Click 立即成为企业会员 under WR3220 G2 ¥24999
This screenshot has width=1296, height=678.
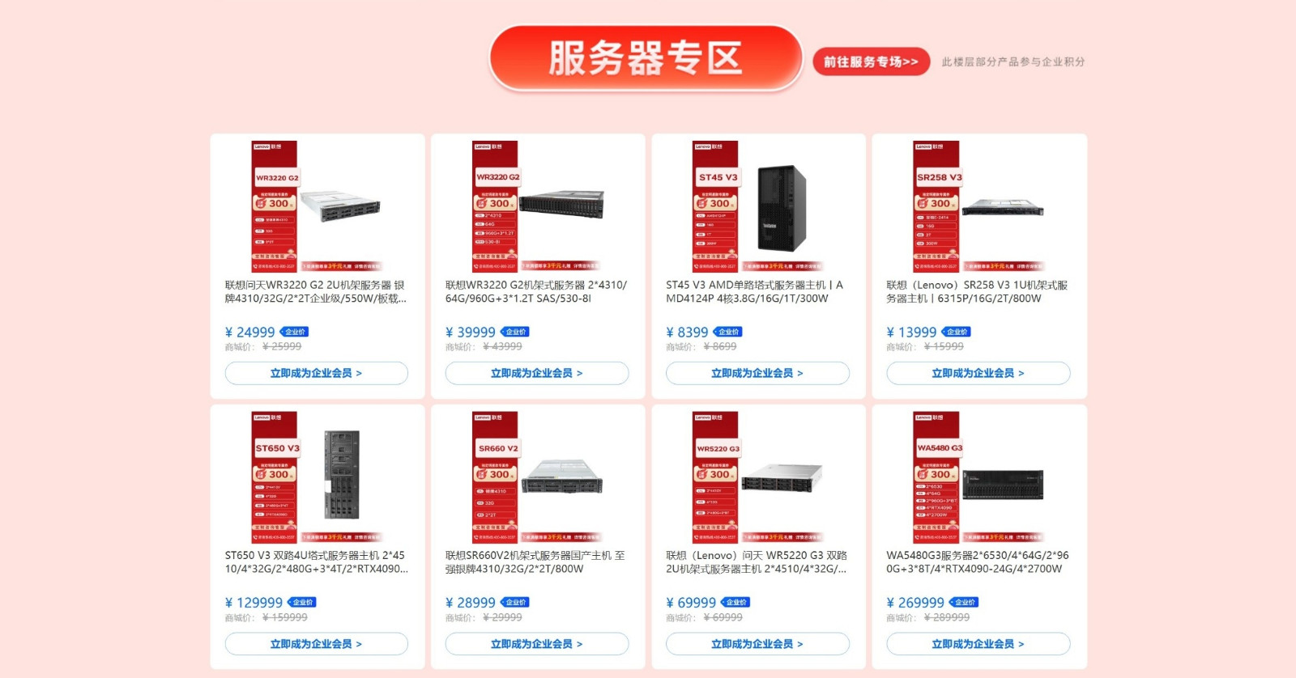[316, 373]
